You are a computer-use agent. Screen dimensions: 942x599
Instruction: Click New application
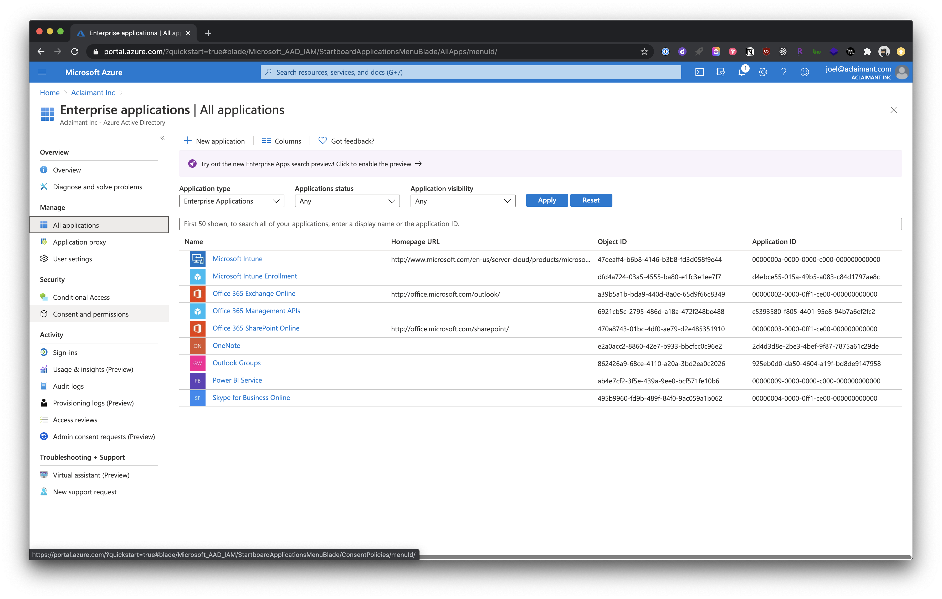214,141
